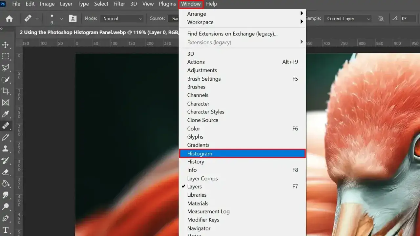420x236 pixels.
Task: Open the Edit menu
Action: pyautogui.click(x=30, y=4)
